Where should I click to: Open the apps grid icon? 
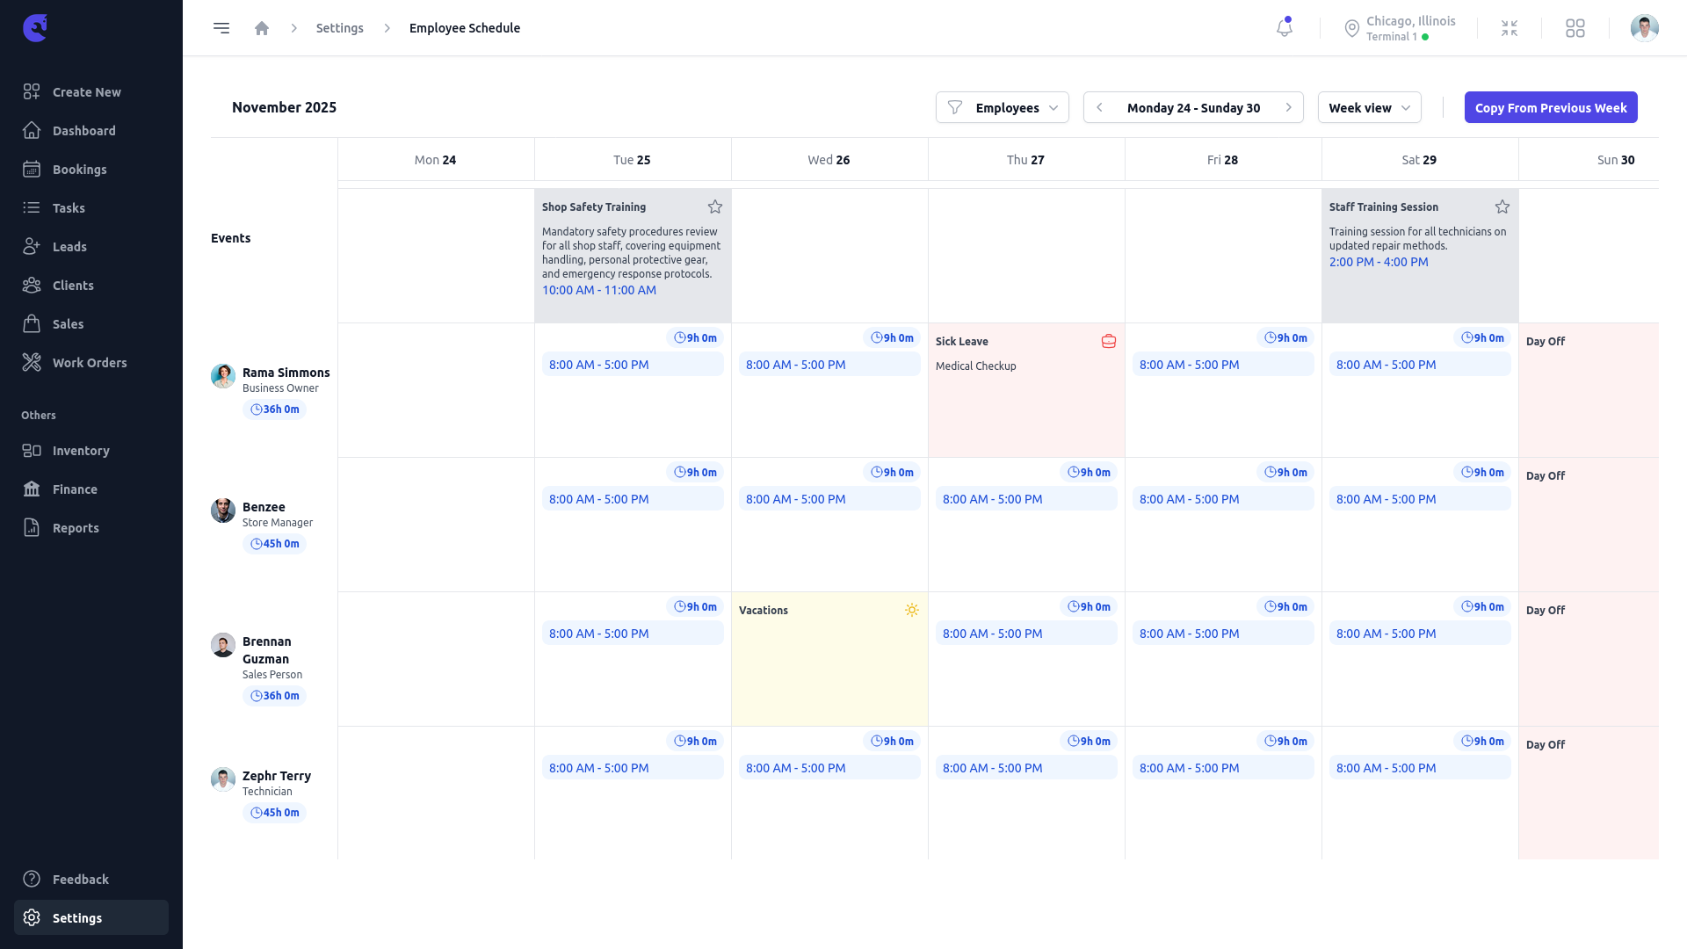(x=1575, y=28)
